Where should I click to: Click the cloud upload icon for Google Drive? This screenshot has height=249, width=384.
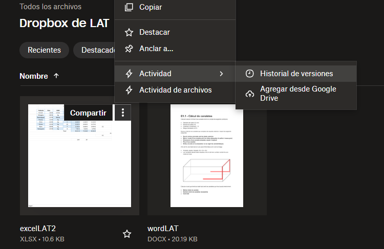[x=249, y=93]
